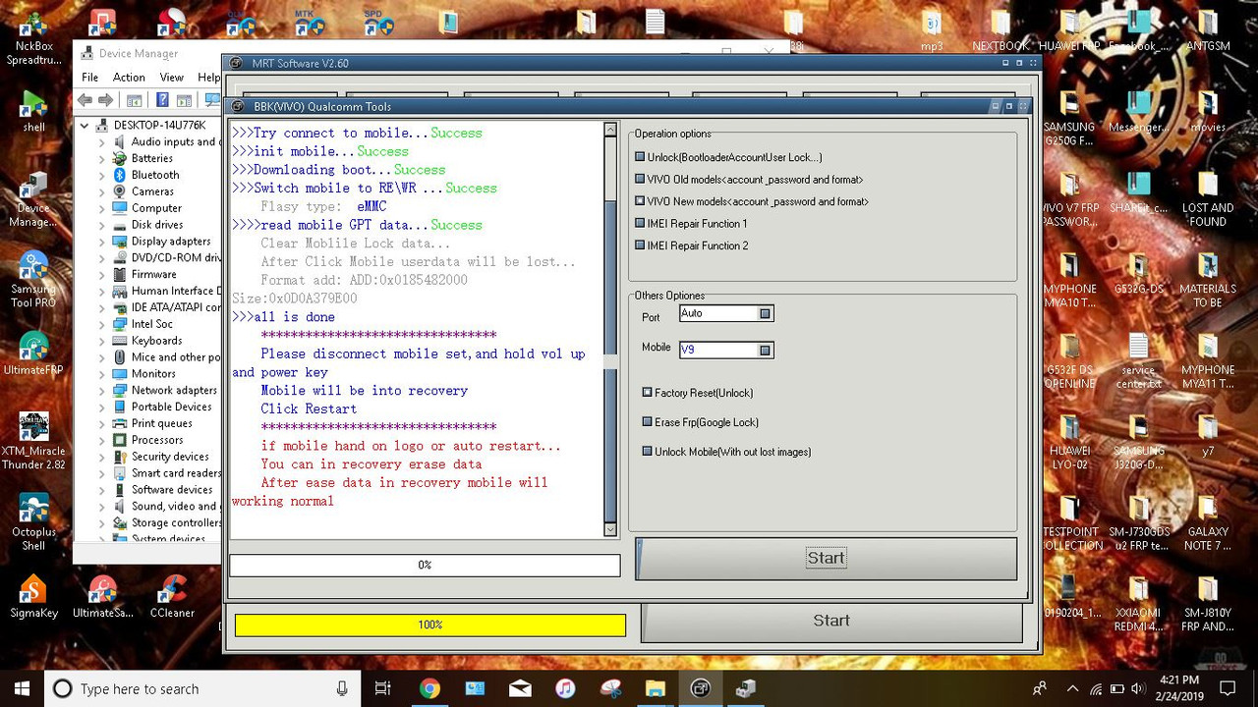Open Action menu in Device Manager

(x=129, y=78)
